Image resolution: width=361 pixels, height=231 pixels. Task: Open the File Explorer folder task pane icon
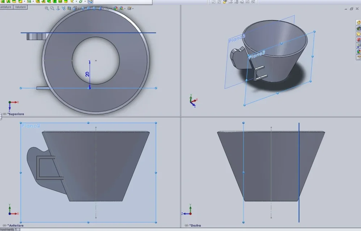(358, 34)
